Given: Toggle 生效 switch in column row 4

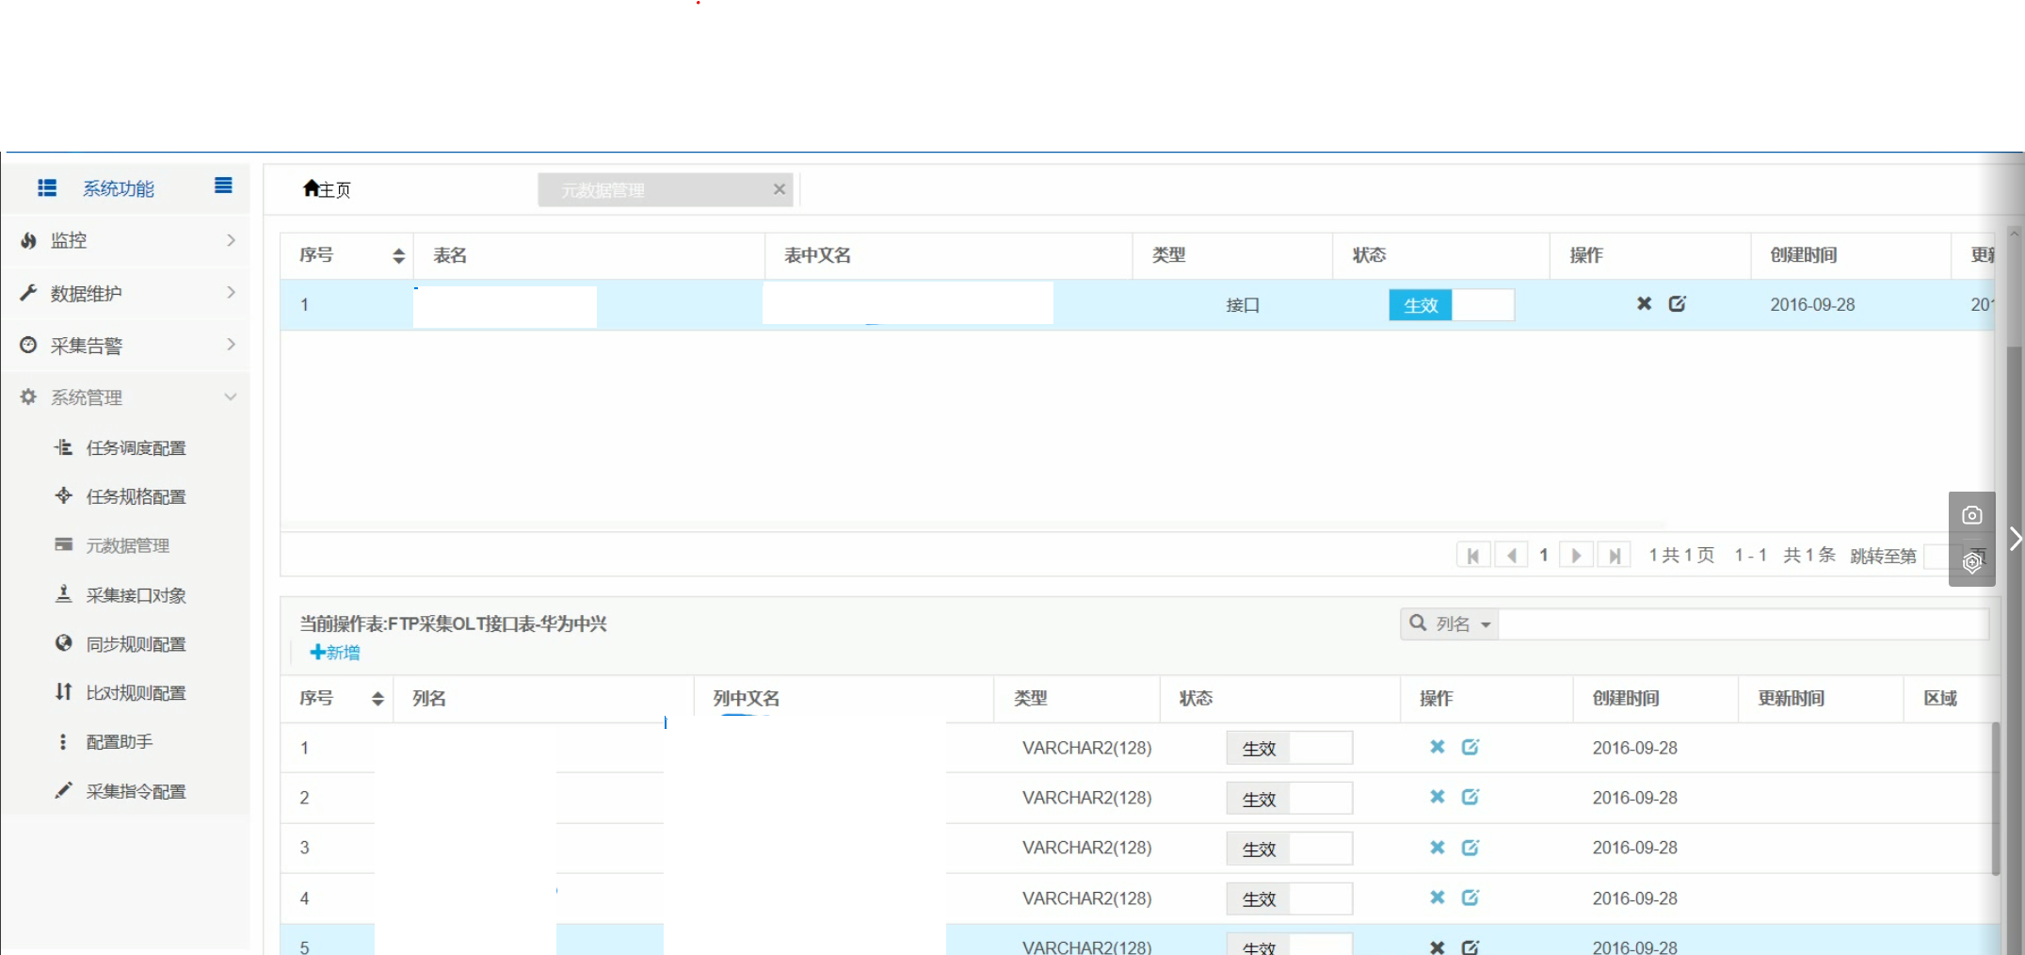Looking at the screenshot, I should pyautogui.click(x=1290, y=898).
